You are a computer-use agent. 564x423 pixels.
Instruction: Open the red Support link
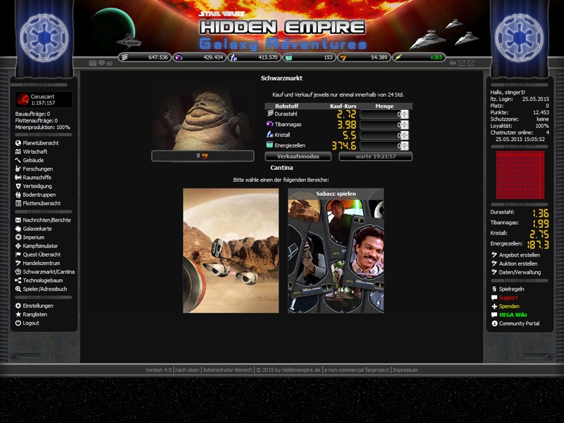pyautogui.click(x=508, y=298)
